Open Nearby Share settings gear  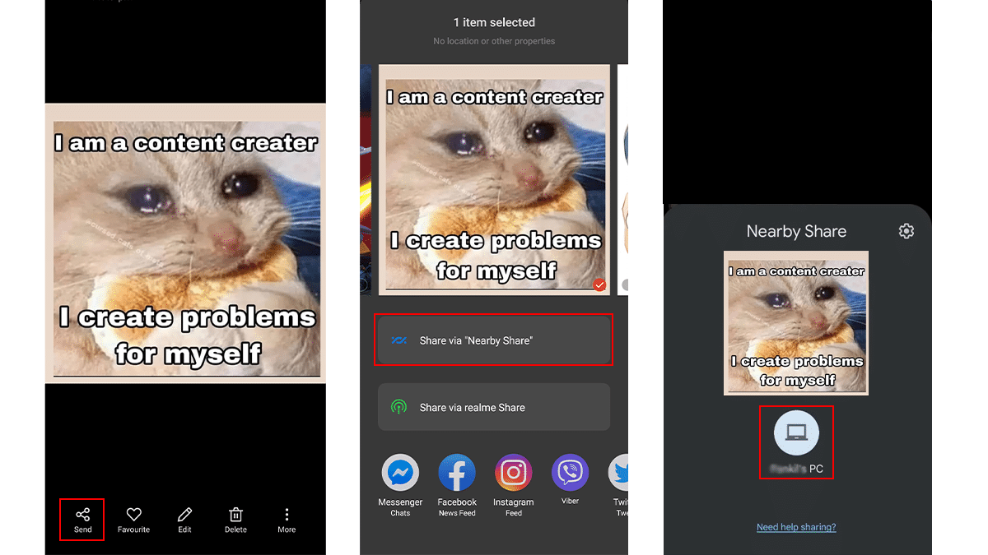pyautogui.click(x=906, y=231)
